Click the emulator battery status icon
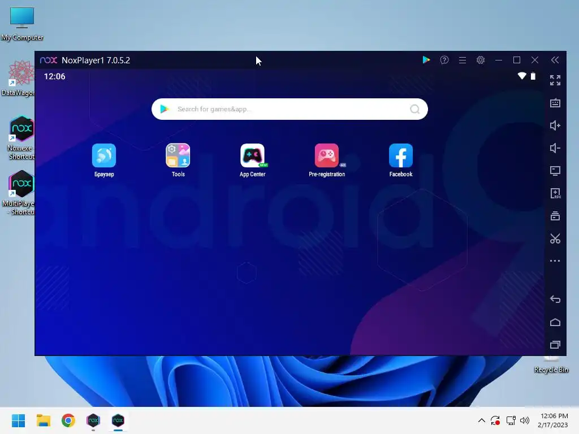Viewport: 579px width, 434px height. [x=533, y=76]
